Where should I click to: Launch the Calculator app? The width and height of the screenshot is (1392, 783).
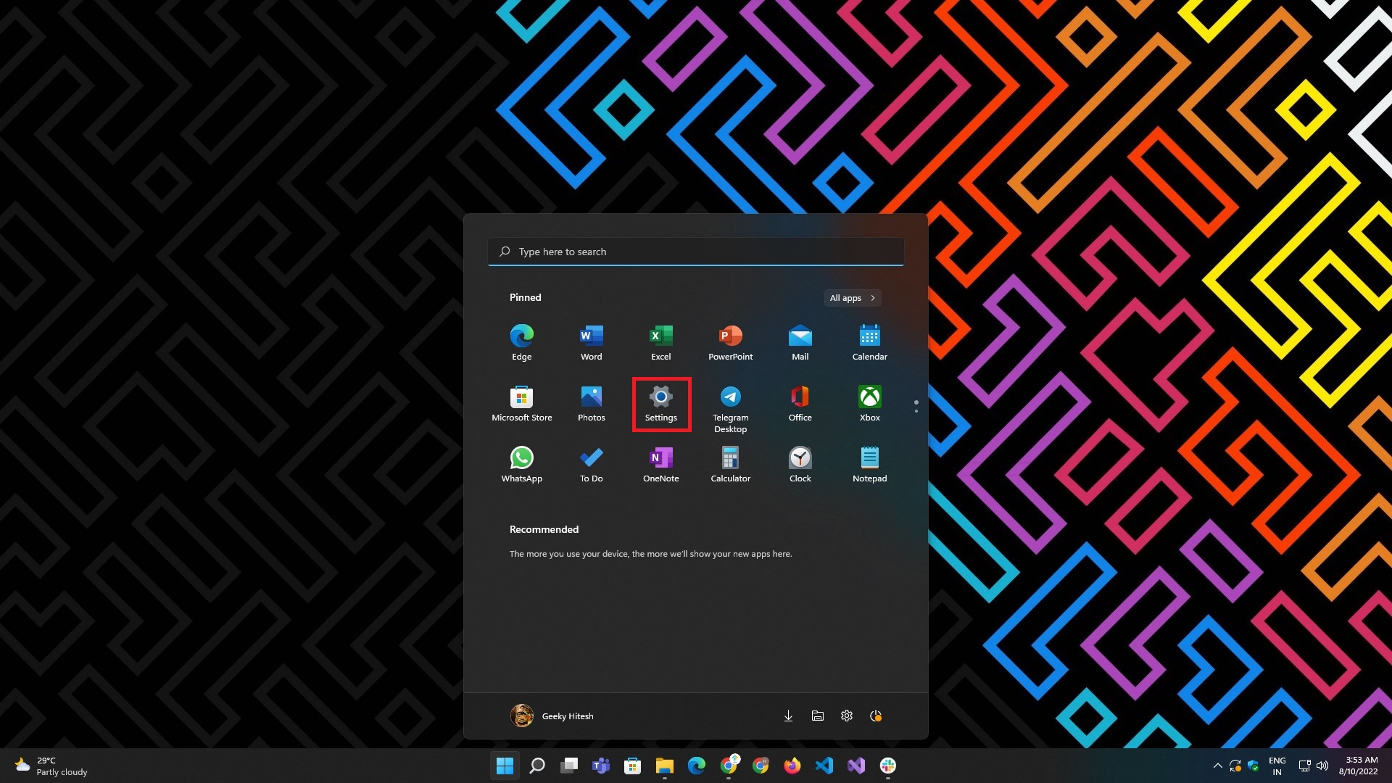click(x=730, y=464)
